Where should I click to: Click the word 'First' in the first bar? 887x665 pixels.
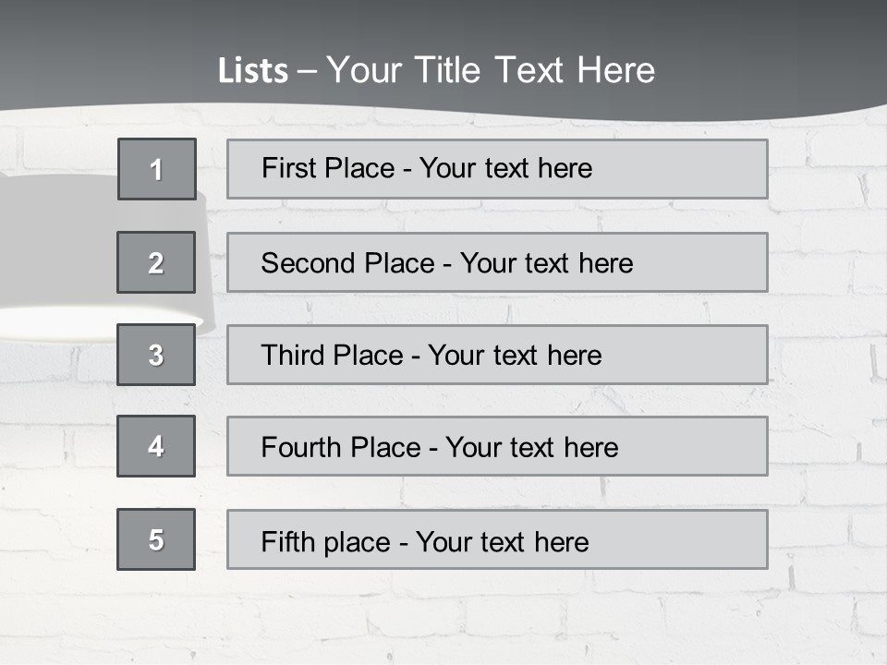coord(287,168)
